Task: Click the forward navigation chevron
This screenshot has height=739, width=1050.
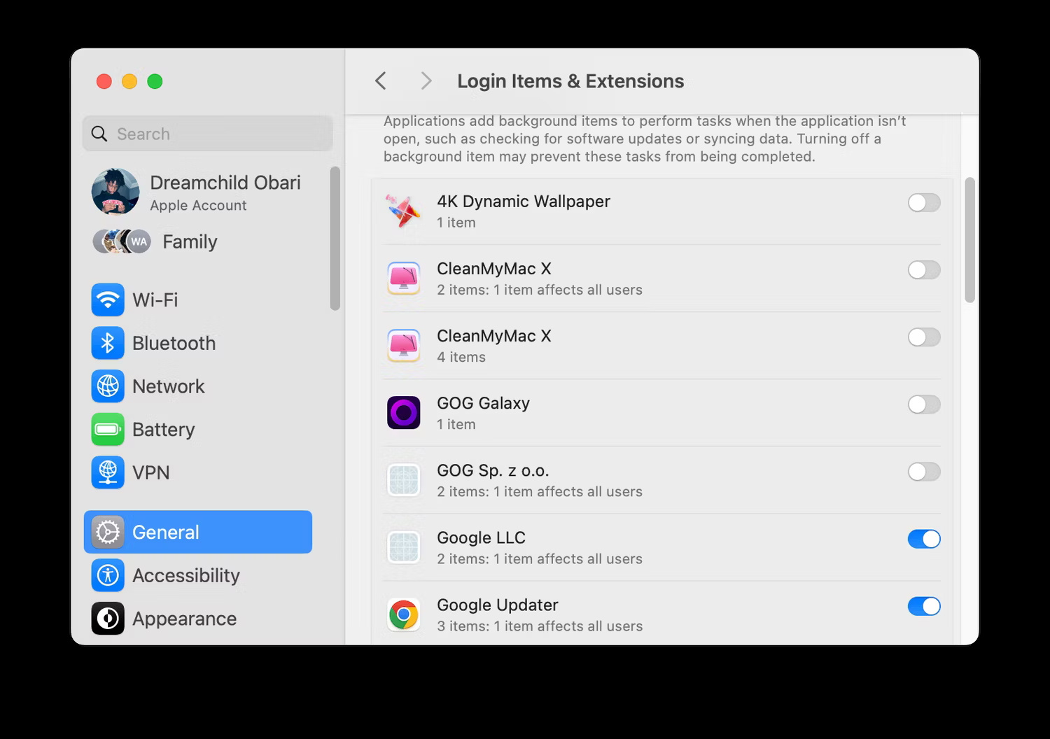Action: click(x=426, y=80)
